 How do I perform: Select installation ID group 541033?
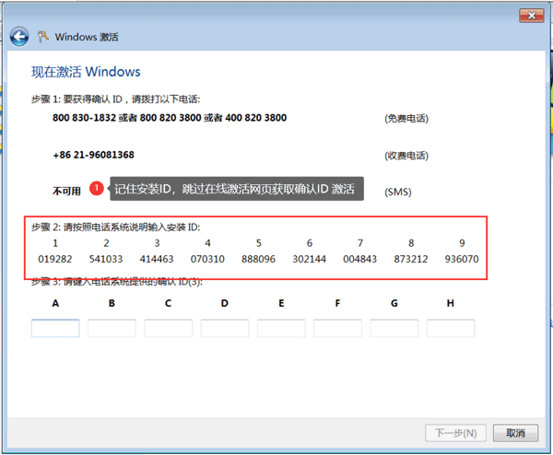(x=106, y=259)
